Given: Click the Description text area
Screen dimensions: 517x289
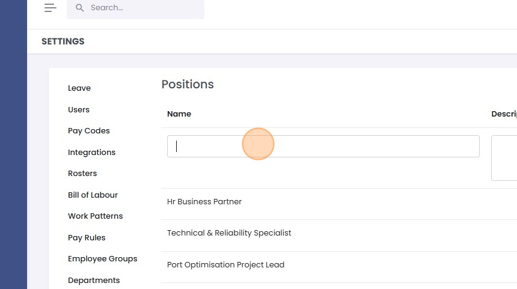Looking at the screenshot, I should (x=504, y=158).
